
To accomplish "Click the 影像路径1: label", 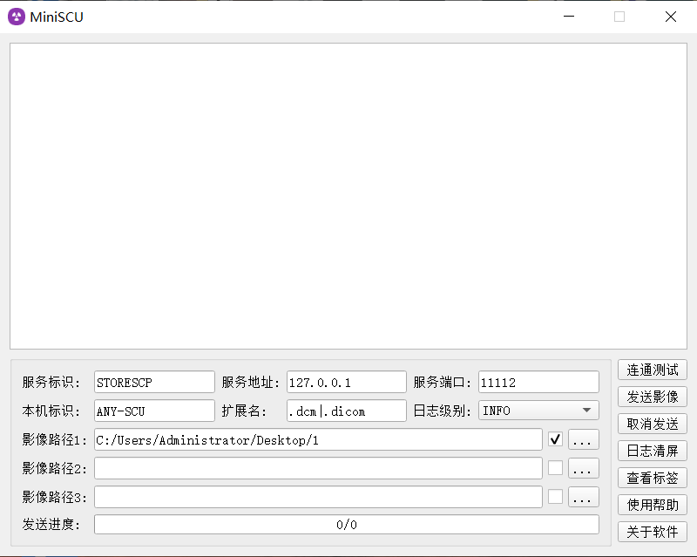I will (55, 440).
